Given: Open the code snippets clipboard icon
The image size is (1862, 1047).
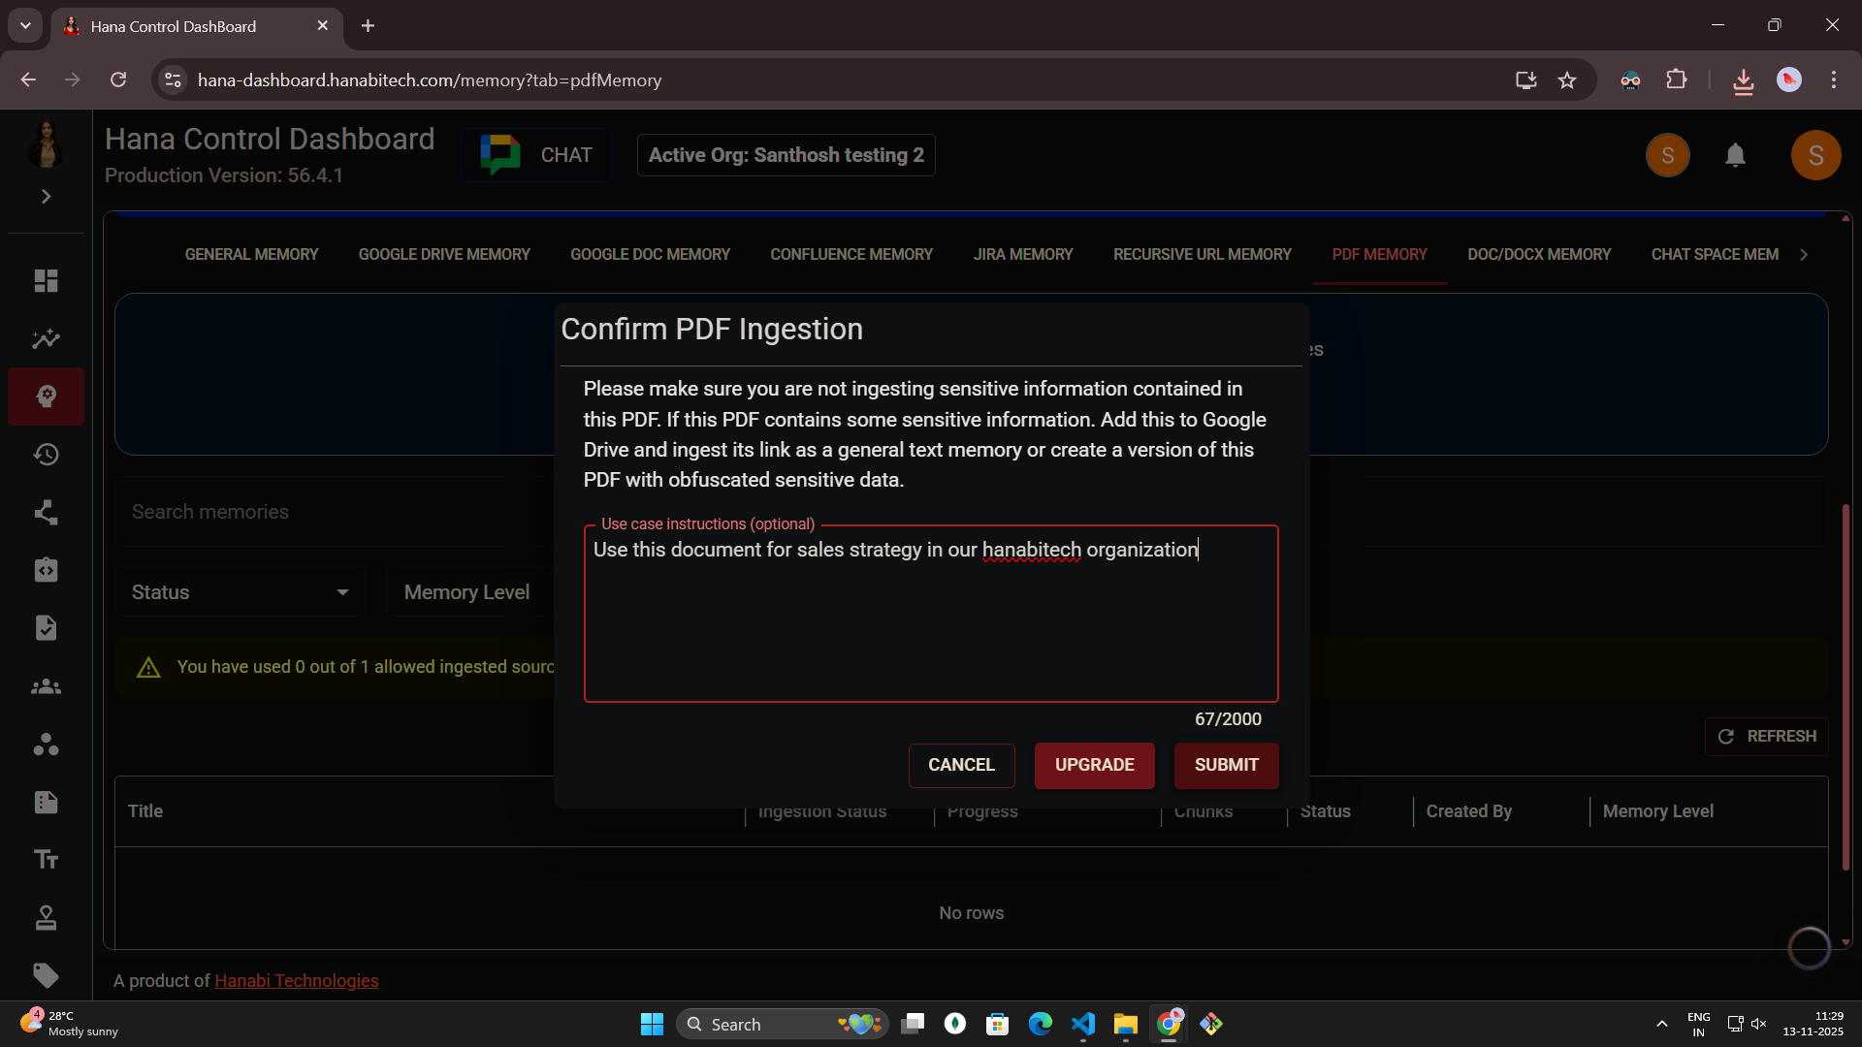Looking at the screenshot, I should 46,570.
